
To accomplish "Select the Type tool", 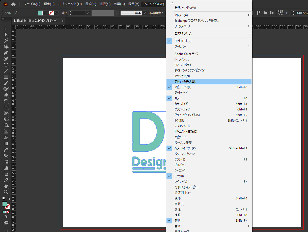I will pyautogui.click(x=6, y=65).
